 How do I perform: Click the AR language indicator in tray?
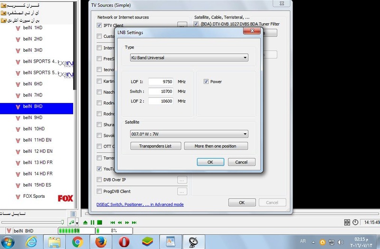[x=303, y=241]
